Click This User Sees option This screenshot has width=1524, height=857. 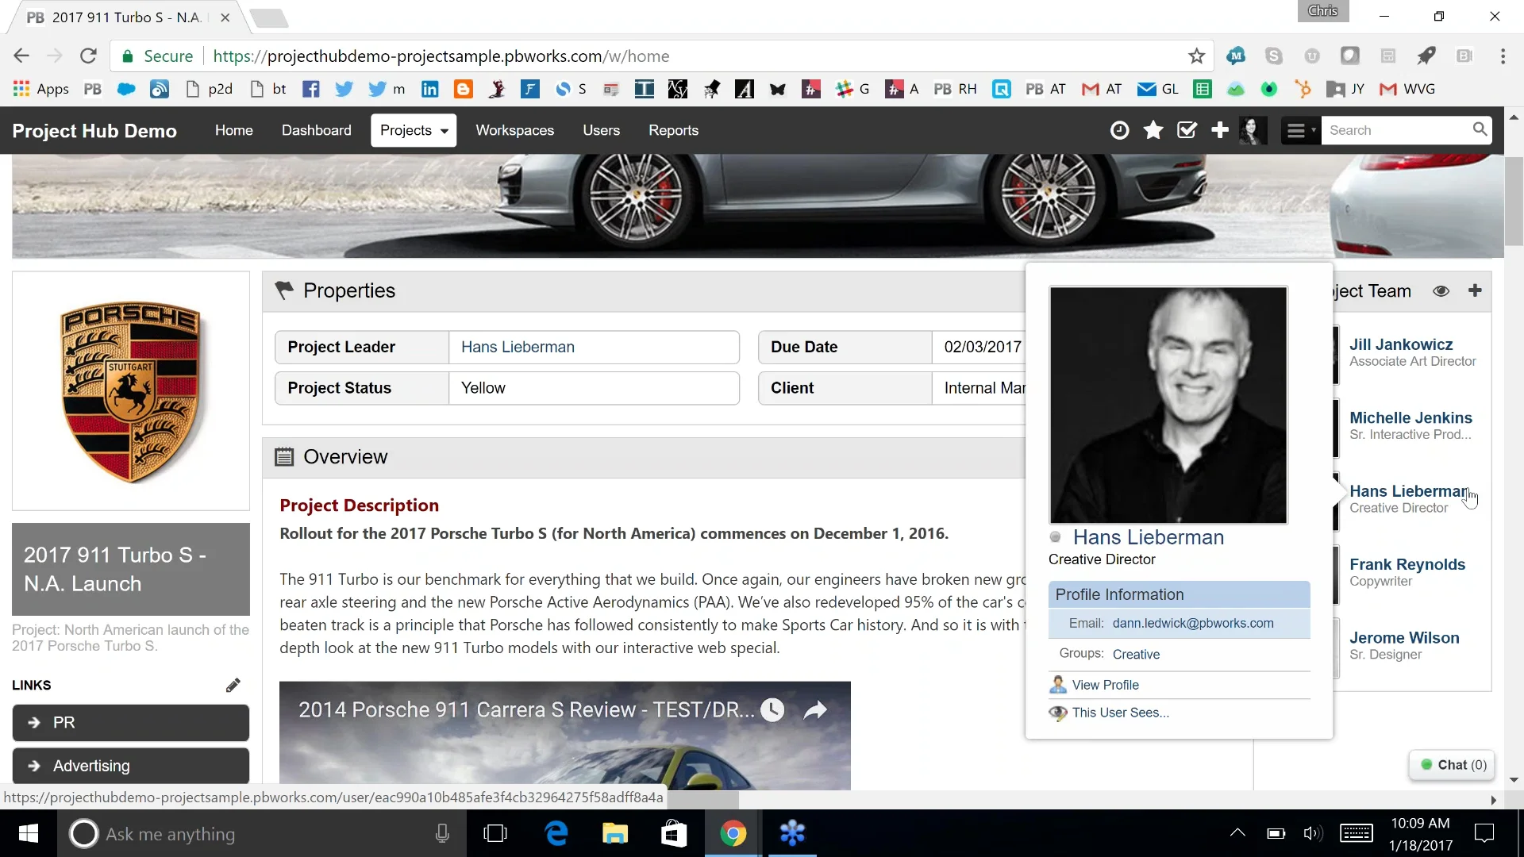point(1120,713)
